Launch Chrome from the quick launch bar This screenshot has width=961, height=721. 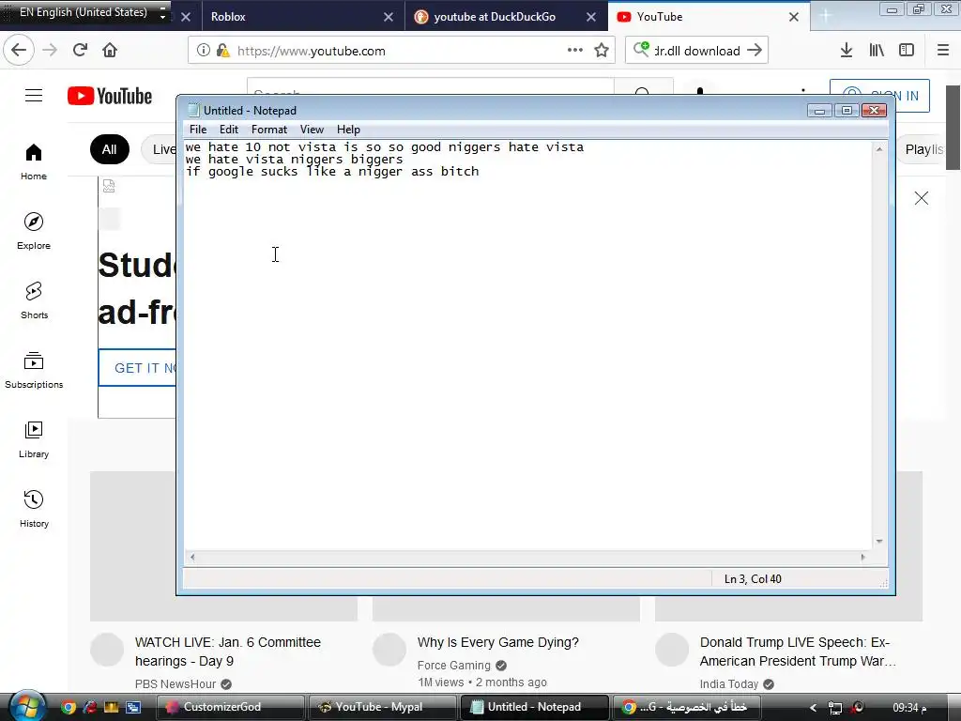68,707
